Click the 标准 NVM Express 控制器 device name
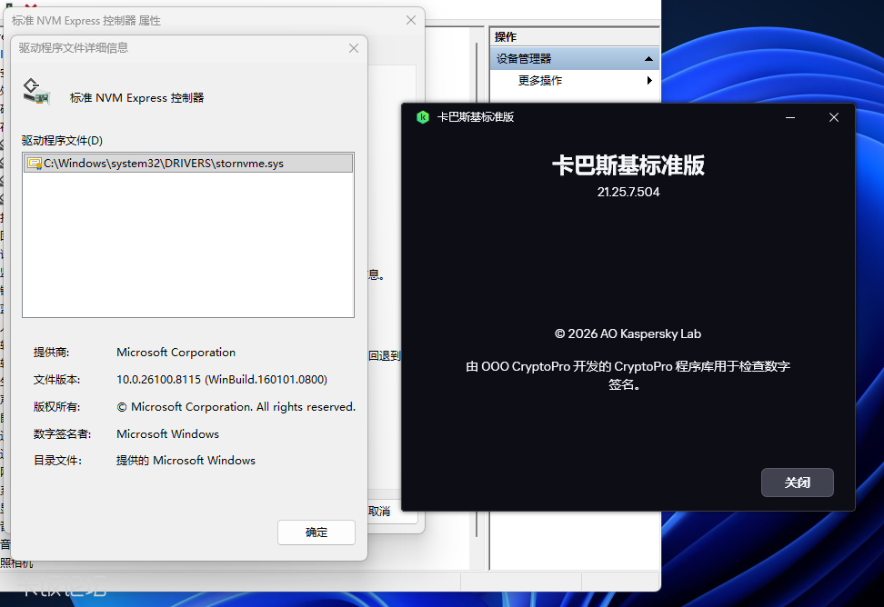 coord(137,98)
